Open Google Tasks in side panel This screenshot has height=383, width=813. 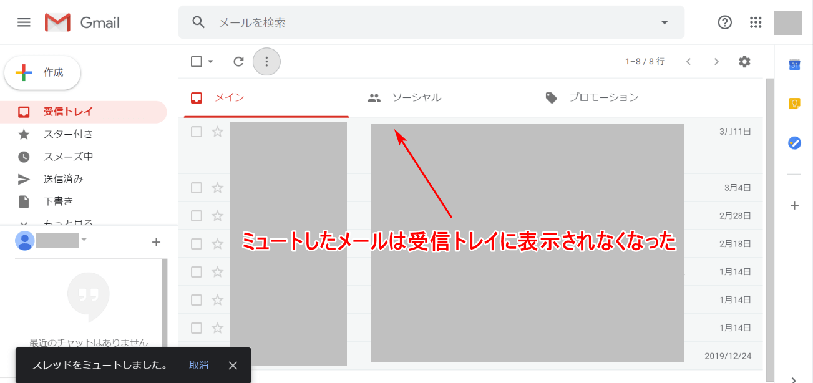pyautogui.click(x=794, y=143)
